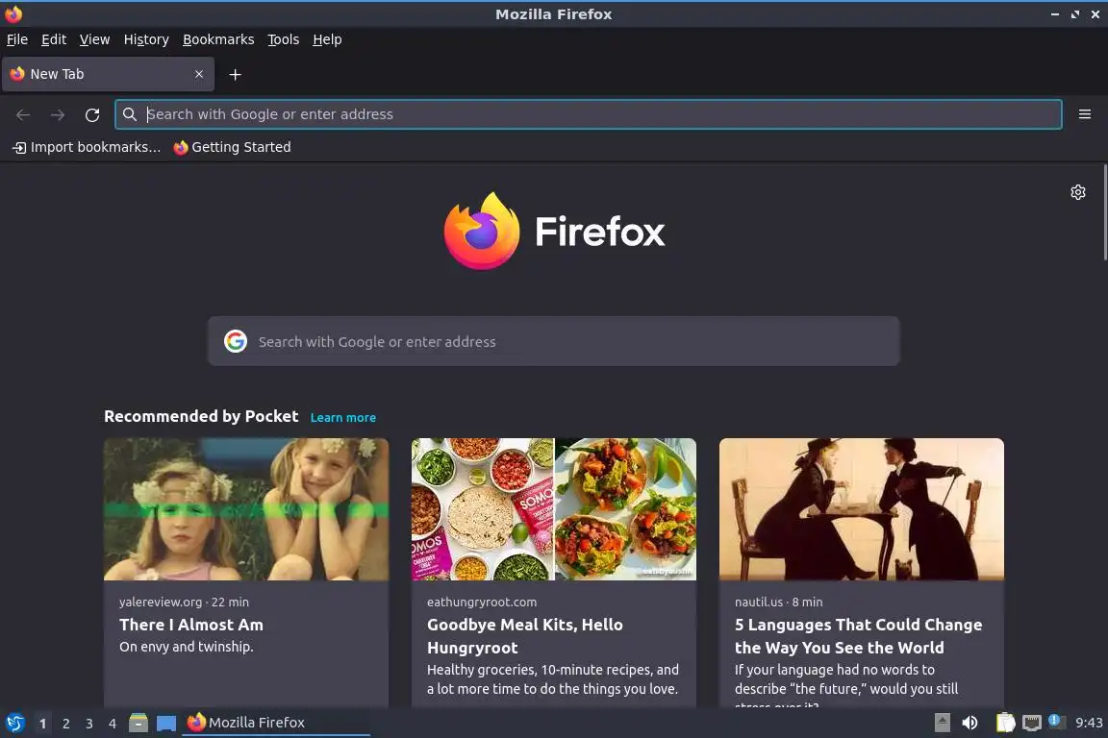Open There I Almost Am story thumbnail
This screenshot has width=1108, height=738.
point(246,509)
